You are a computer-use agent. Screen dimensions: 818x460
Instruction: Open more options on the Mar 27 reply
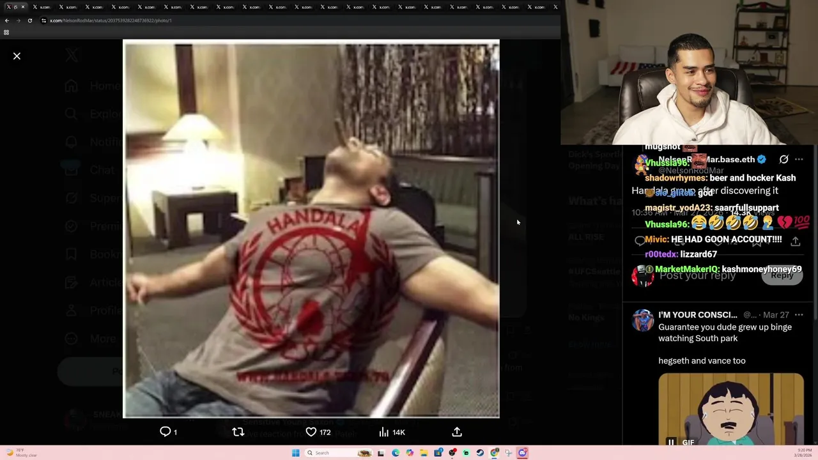click(799, 315)
